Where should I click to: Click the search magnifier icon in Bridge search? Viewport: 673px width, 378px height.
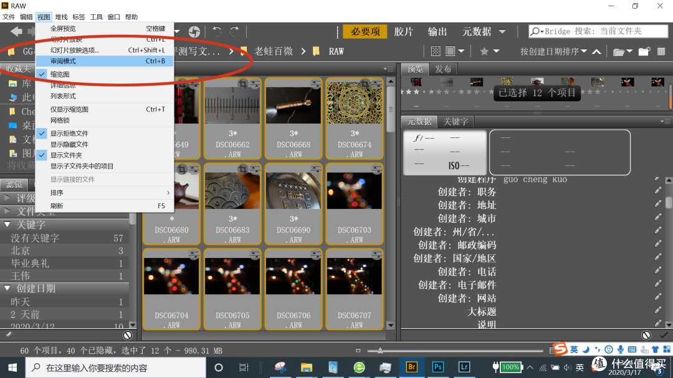coord(535,31)
